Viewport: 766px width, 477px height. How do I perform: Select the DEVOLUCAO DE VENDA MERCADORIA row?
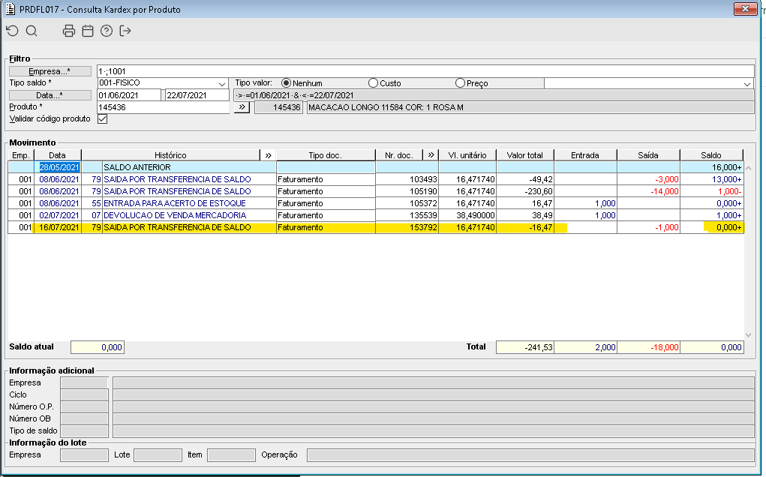click(x=175, y=215)
